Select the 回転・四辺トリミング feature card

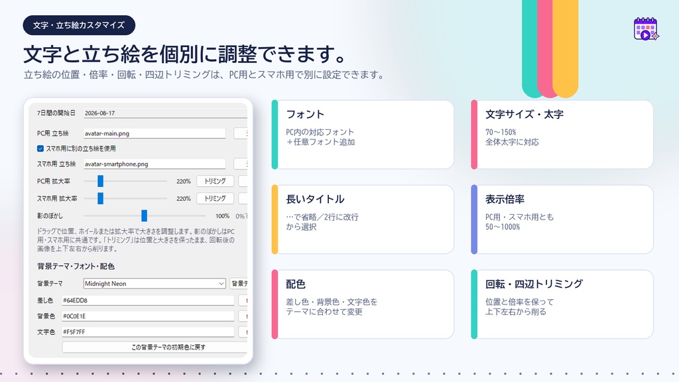(562, 304)
